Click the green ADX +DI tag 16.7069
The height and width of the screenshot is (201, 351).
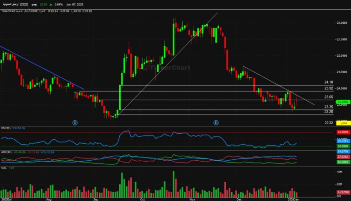[x=341, y=162]
